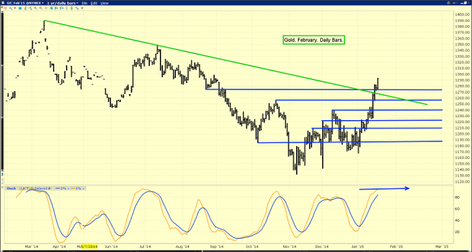Expand the arrow next to zoom tool
This screenshot has height=252, width=472.
(15, 8)
